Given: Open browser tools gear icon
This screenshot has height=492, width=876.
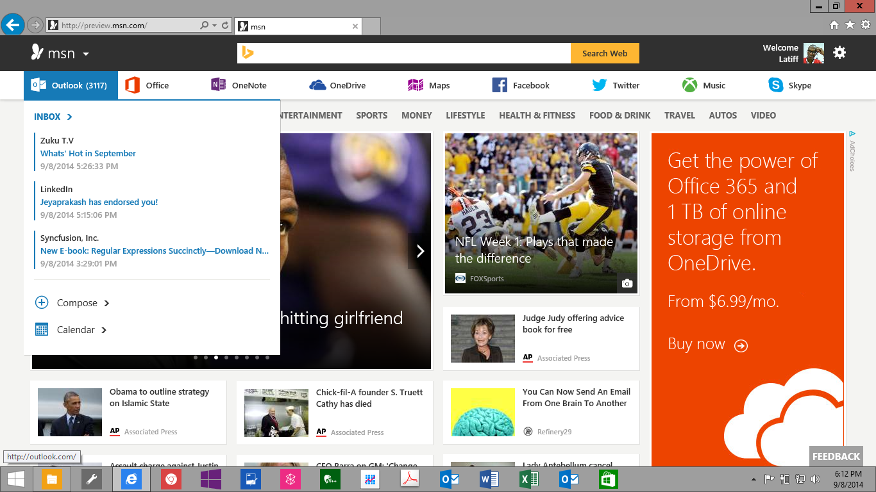Looking at the screenshot, I should (866, 25).
